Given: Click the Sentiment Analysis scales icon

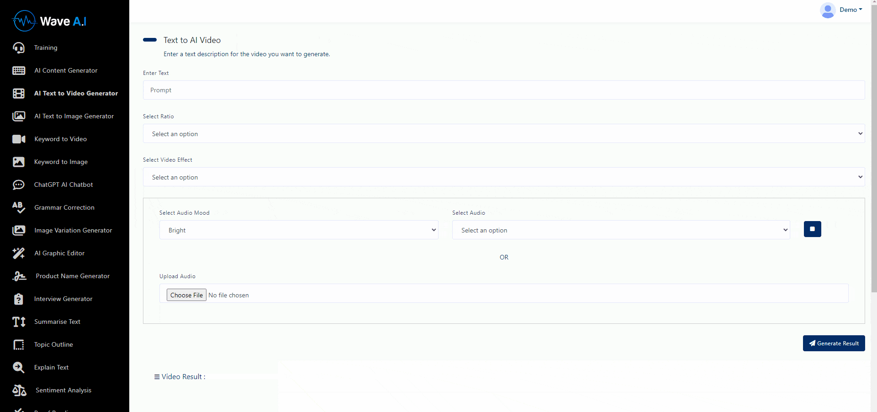Looking at the screenshot, I should (x=19, y=390).
